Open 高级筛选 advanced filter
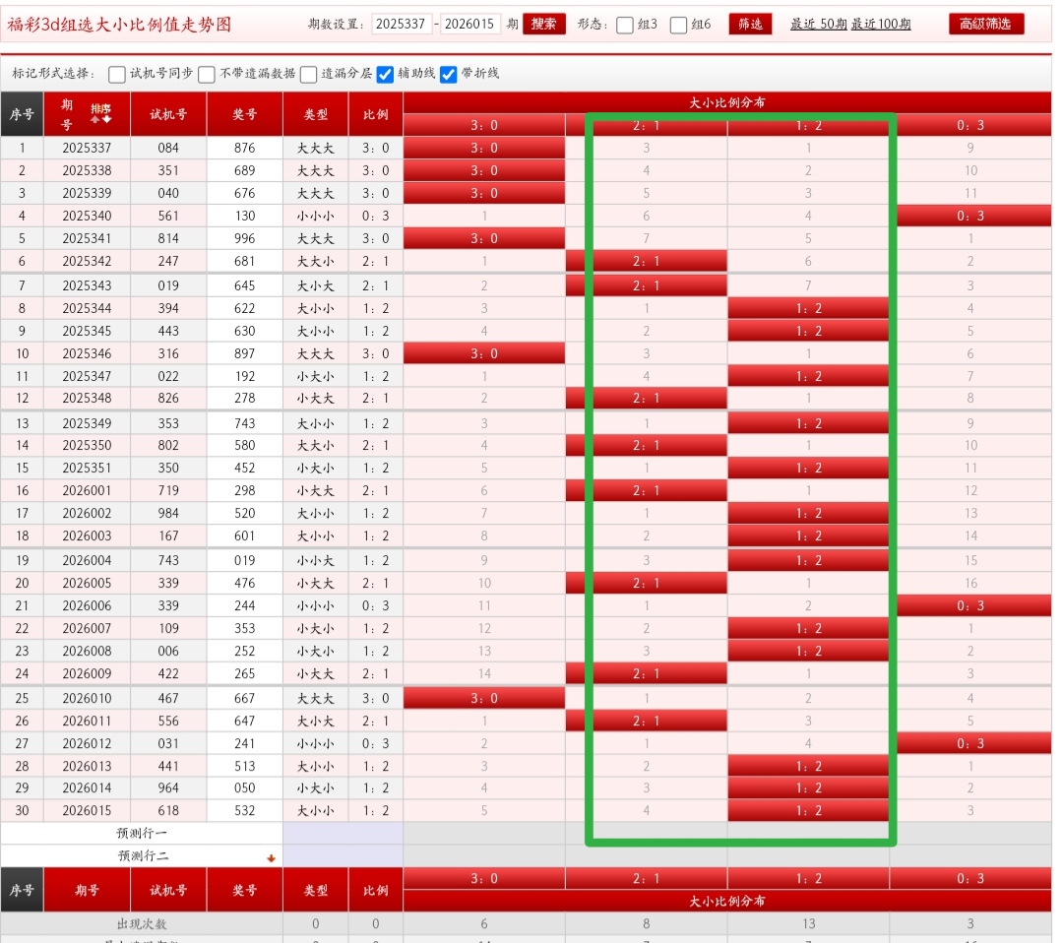Viewport: 1063px width, 943px height. click(985, 25)
